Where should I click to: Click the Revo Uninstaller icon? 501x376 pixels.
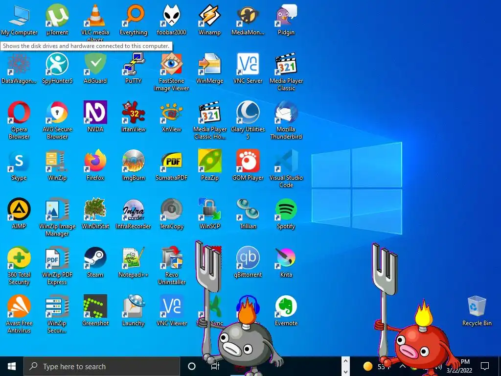tap(172, 258)
